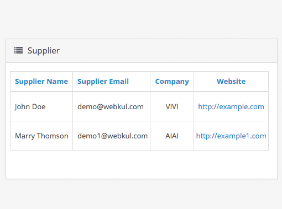Sort by Supplier Email column header
This screenshot has width=282, height=209.
point(103,82)
